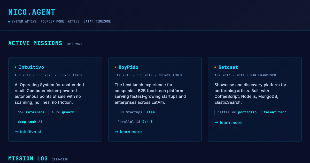Click the Matter.vc portfolio tag
Image resolution: width=310 pixels, height=163 pixels.
pyautogui.click(x=236, y=112)
